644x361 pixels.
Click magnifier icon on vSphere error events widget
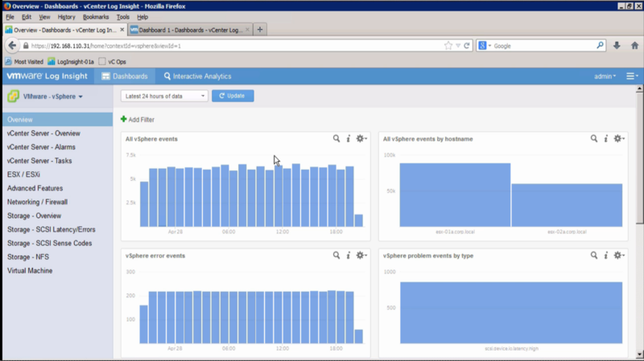tap(336, 256)
